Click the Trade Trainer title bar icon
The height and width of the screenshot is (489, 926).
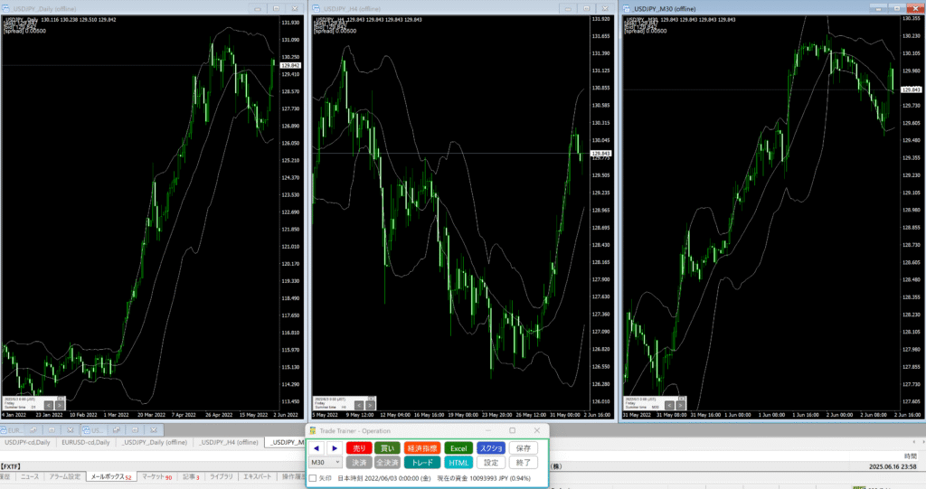313,430
